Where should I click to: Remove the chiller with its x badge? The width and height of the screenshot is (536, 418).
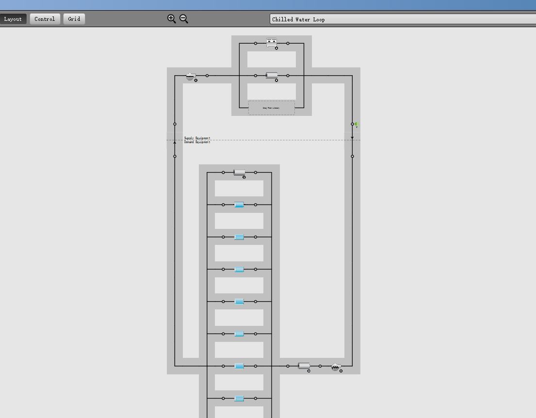pyautogui.click(x=276, y=48)
